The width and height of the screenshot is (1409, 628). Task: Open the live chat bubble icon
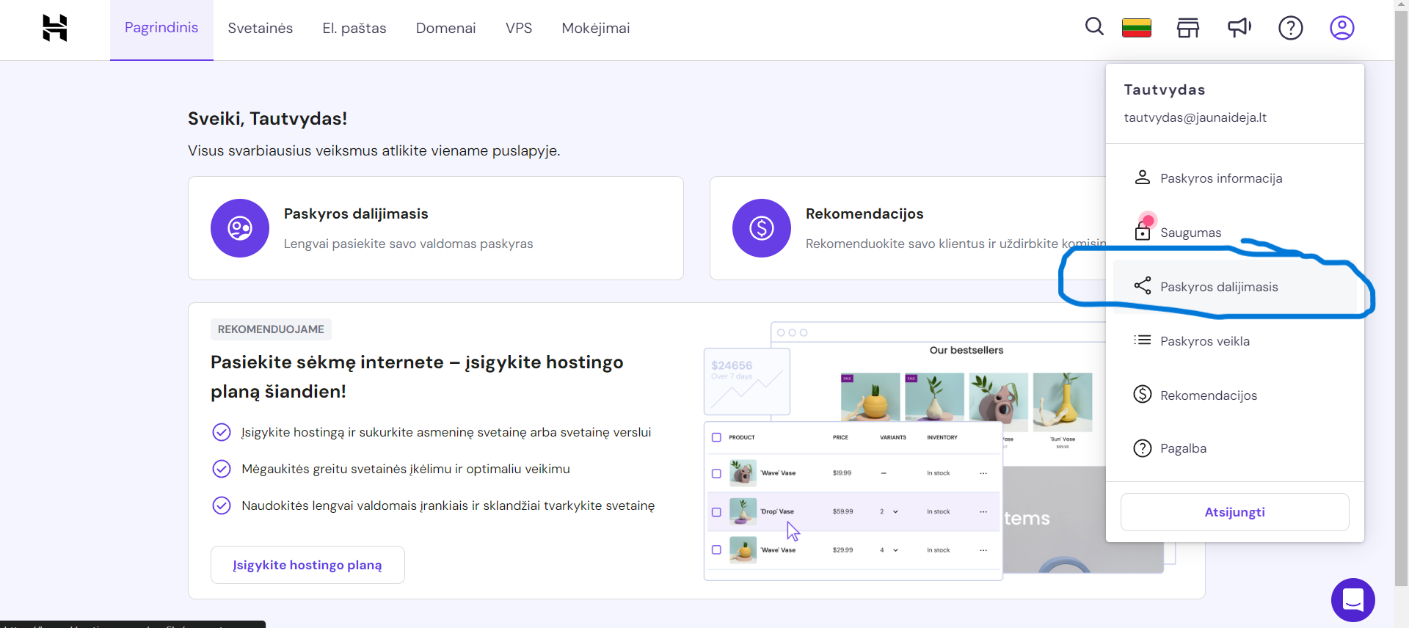click(1352, 599)
